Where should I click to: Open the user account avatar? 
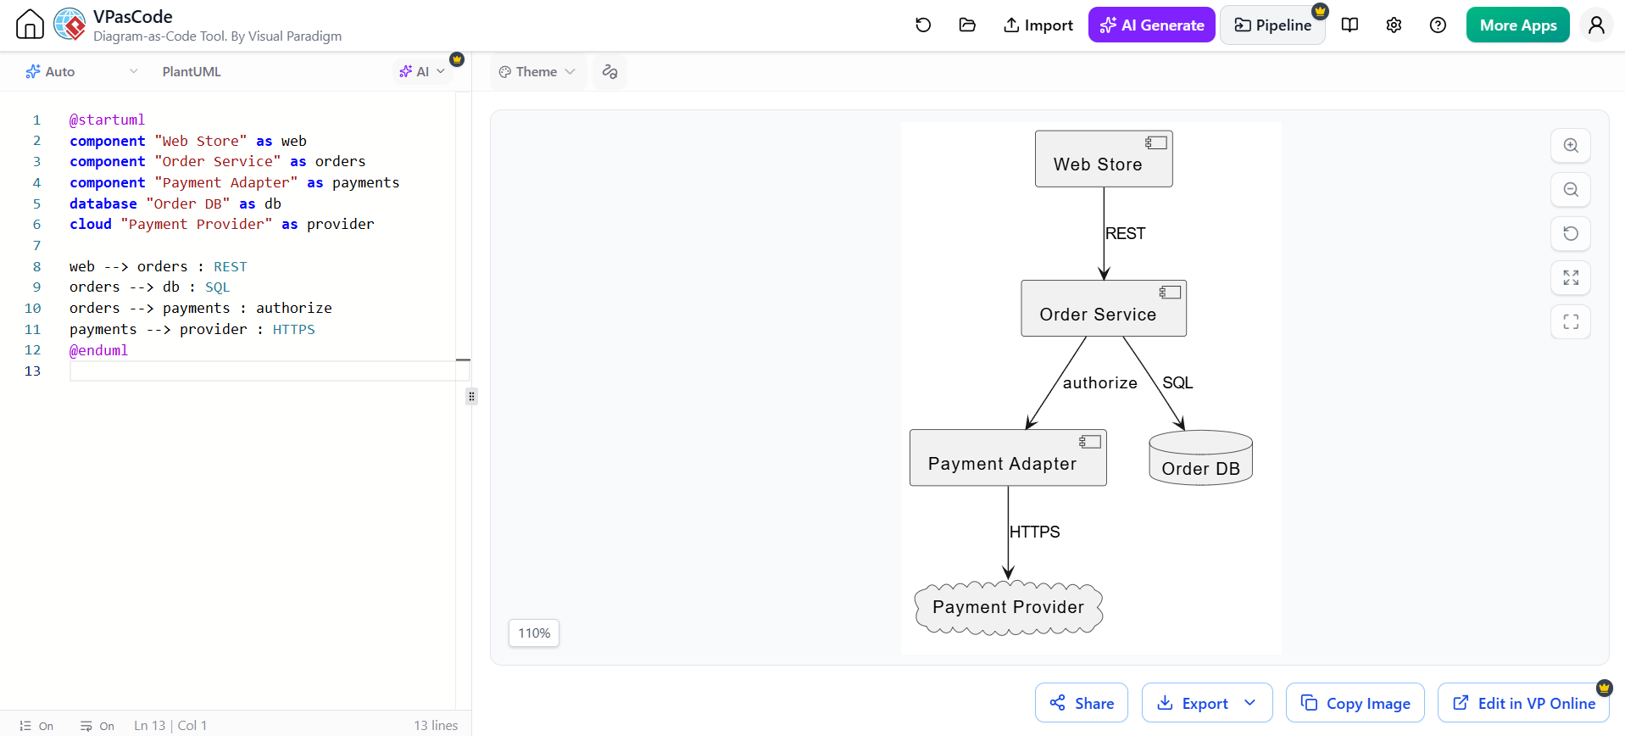(1596, 25)
